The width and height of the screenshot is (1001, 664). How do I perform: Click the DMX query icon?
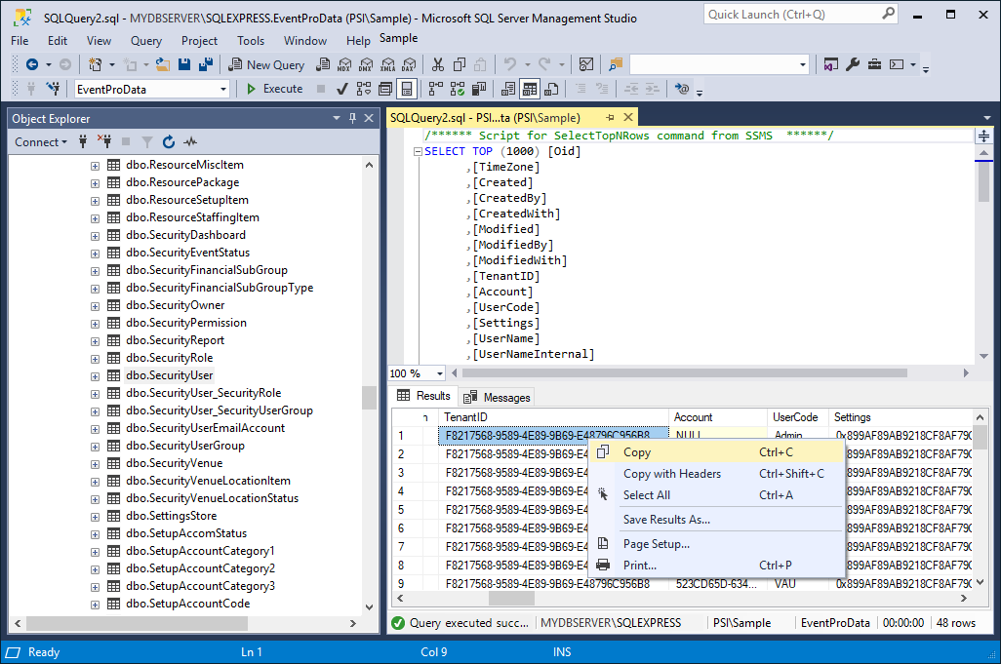(x=366, y=64)
